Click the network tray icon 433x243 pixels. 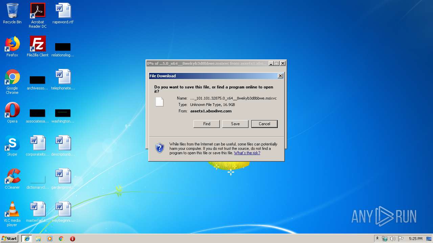(x=385, y=239)
